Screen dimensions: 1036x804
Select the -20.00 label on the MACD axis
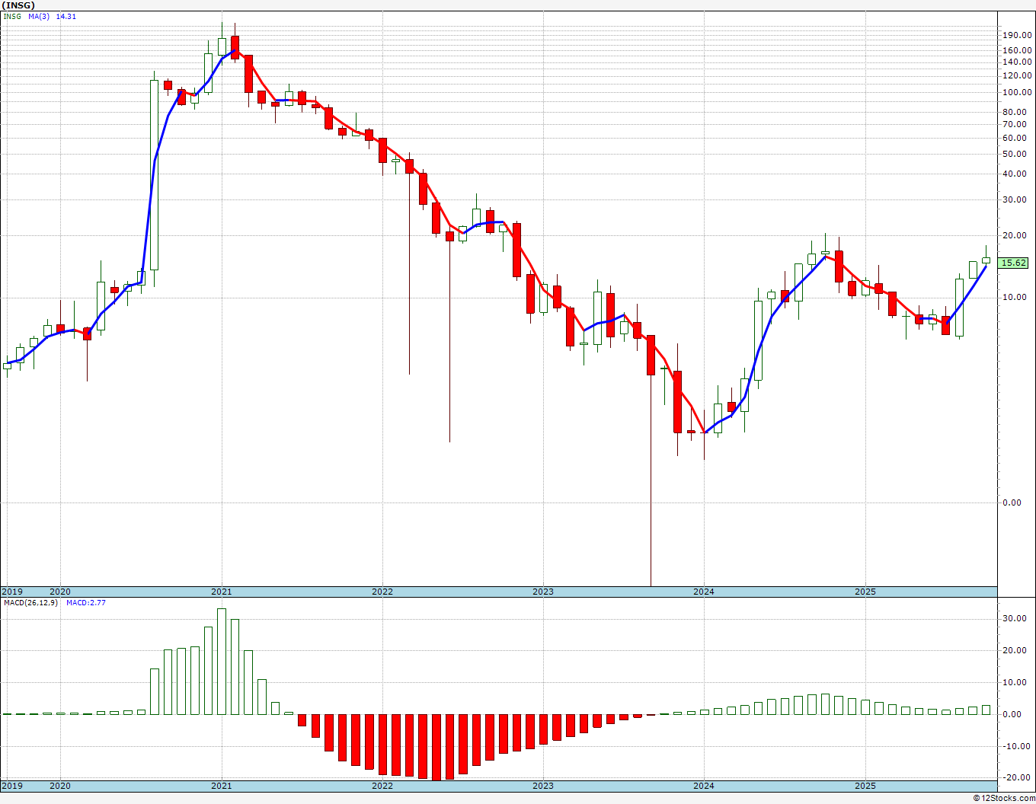tap(1016, 777)
